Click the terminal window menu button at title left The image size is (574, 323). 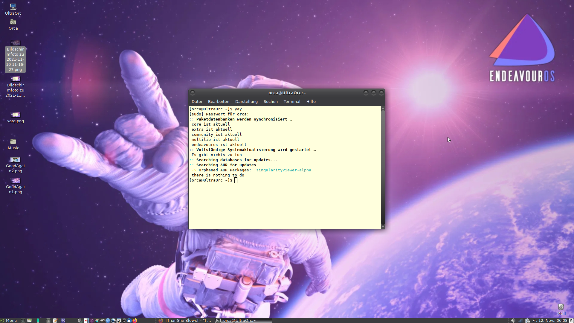click(193, 93)
